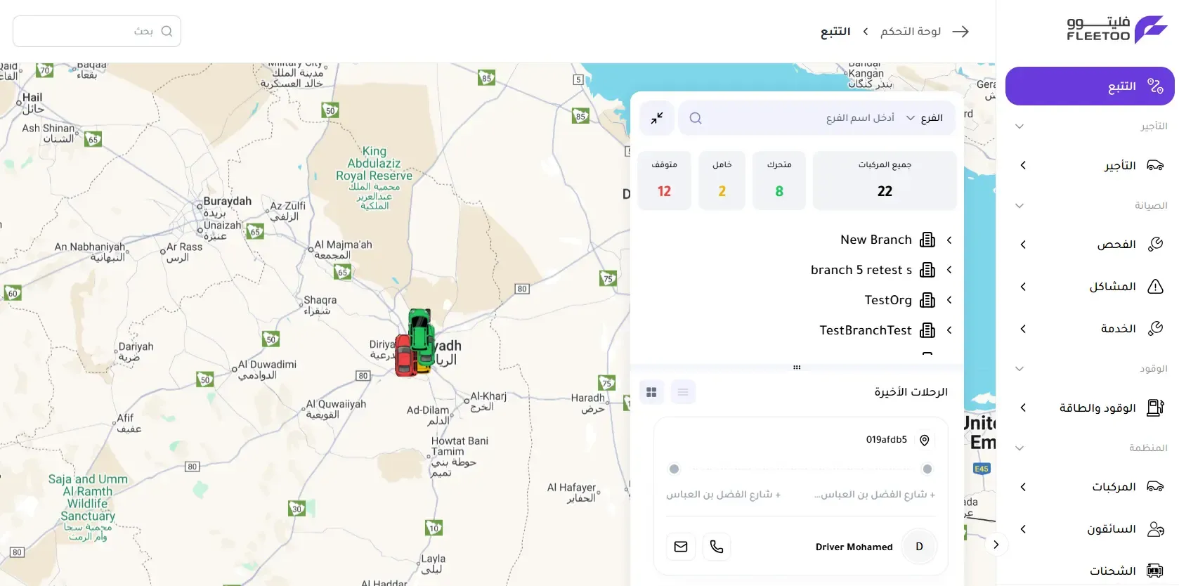Expand the المشاكل menu chevron

(1023, 287)
